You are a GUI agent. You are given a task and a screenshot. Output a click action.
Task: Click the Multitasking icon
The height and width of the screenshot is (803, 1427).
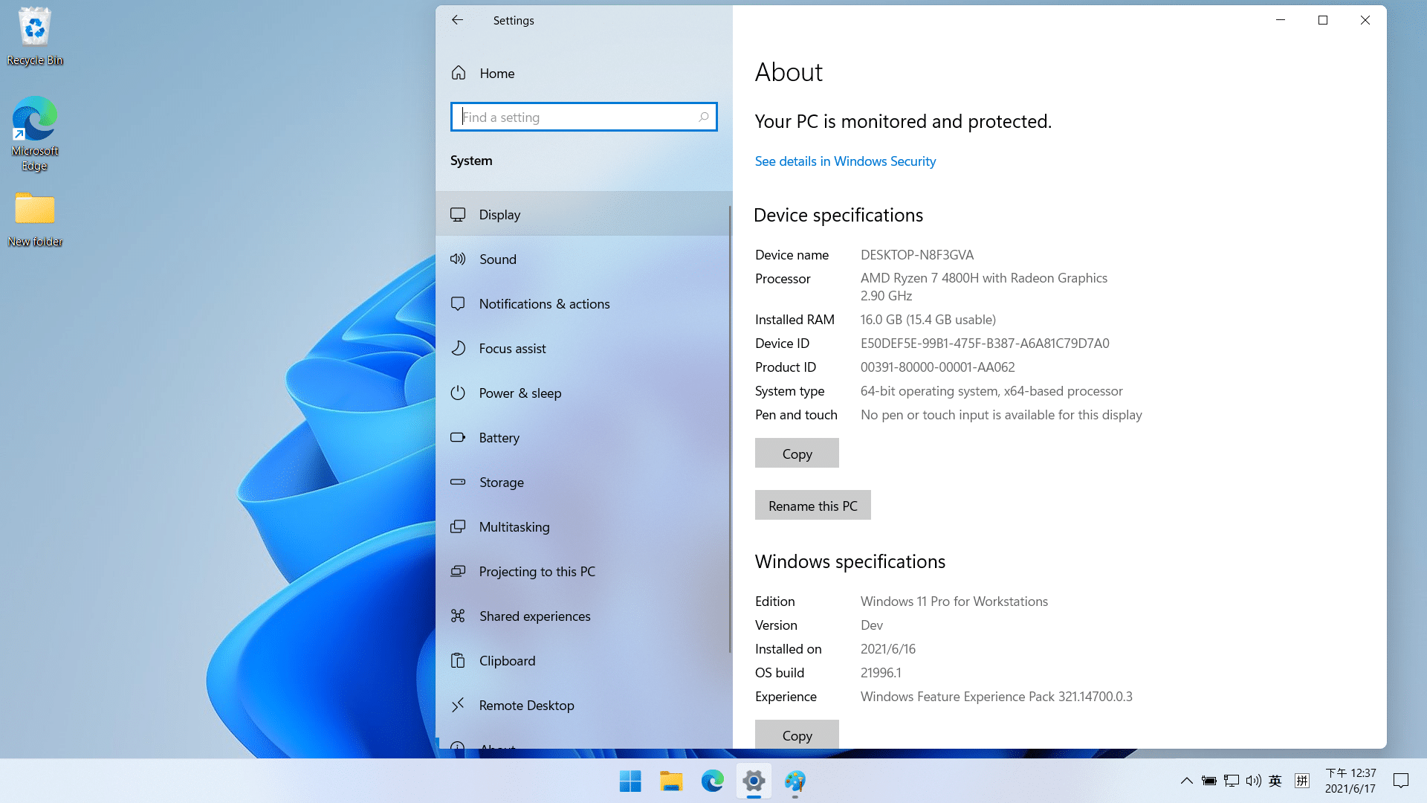click(x=458, y=526)
